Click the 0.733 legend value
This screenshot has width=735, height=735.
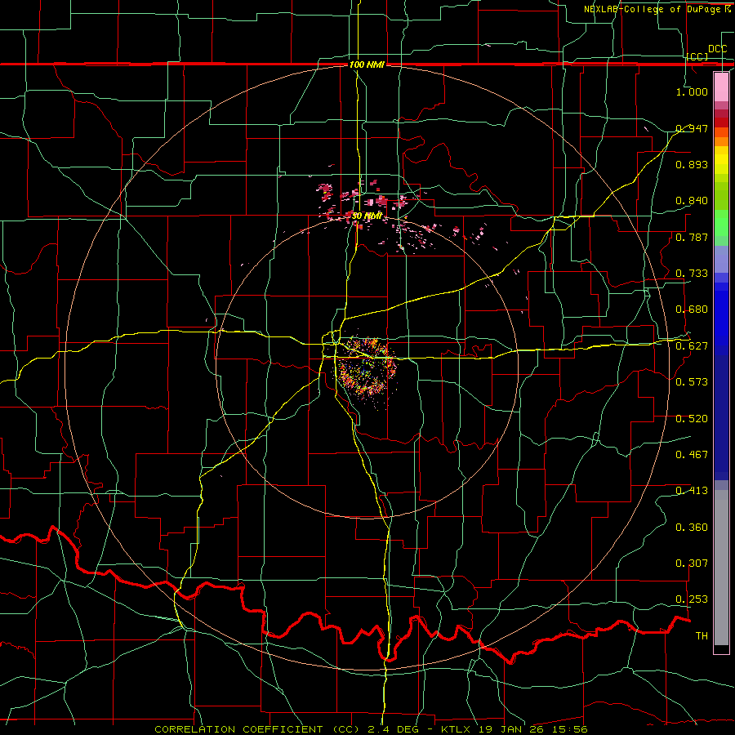[x=692, y=274]
